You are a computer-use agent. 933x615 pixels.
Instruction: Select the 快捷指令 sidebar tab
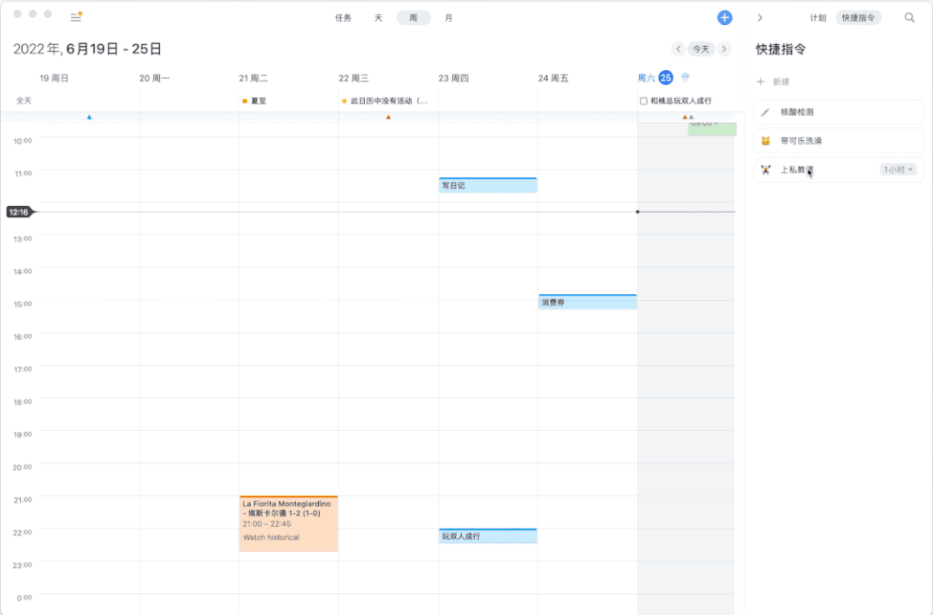858,18
